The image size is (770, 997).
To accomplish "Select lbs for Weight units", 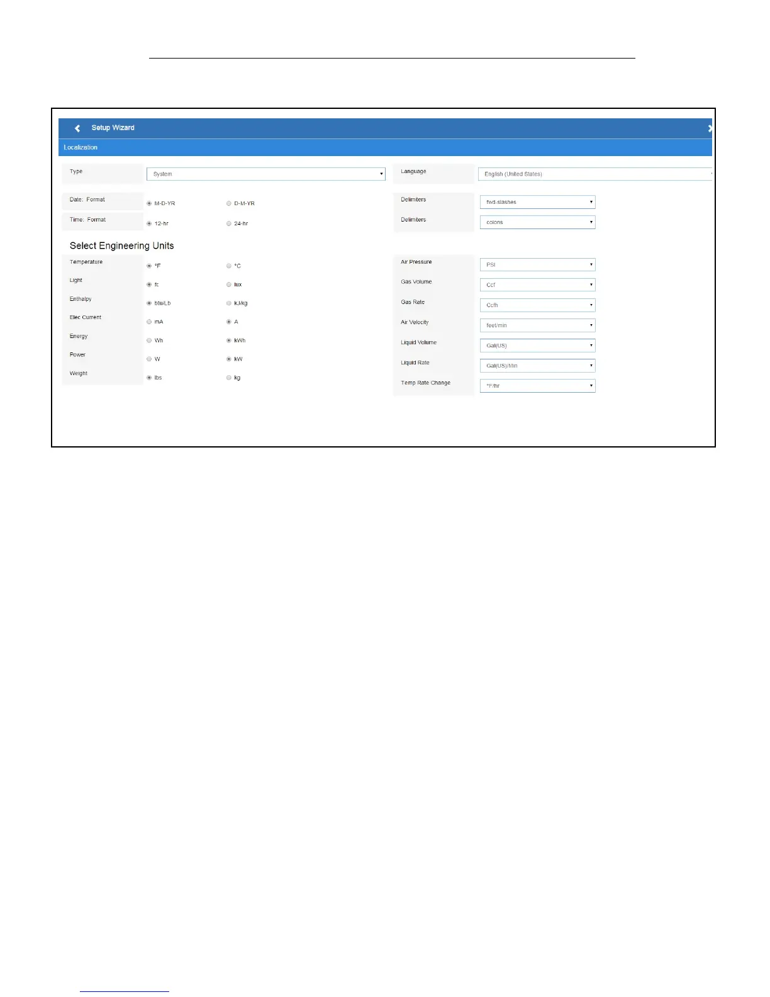I will point(149,378).
